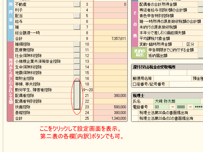Tick the 税理士法第33条の2の書面提出有 checkbox
203x152 pixels.
[135, 118]
